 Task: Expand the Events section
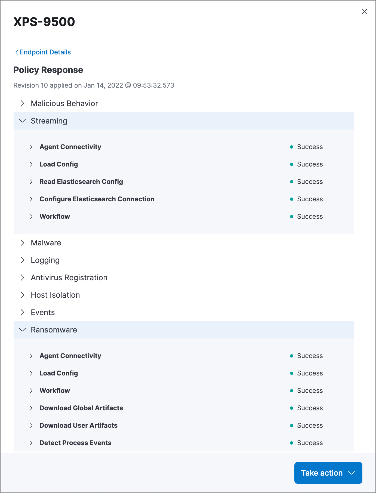click(x=23, y=312)
